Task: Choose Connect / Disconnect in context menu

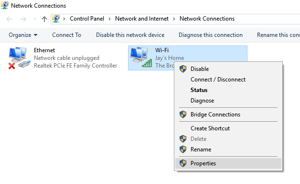Action: click(228, 80)
